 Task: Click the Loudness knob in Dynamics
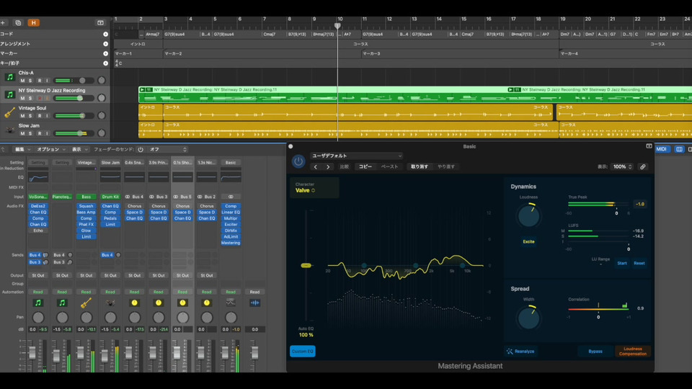[x=528, y=215]
